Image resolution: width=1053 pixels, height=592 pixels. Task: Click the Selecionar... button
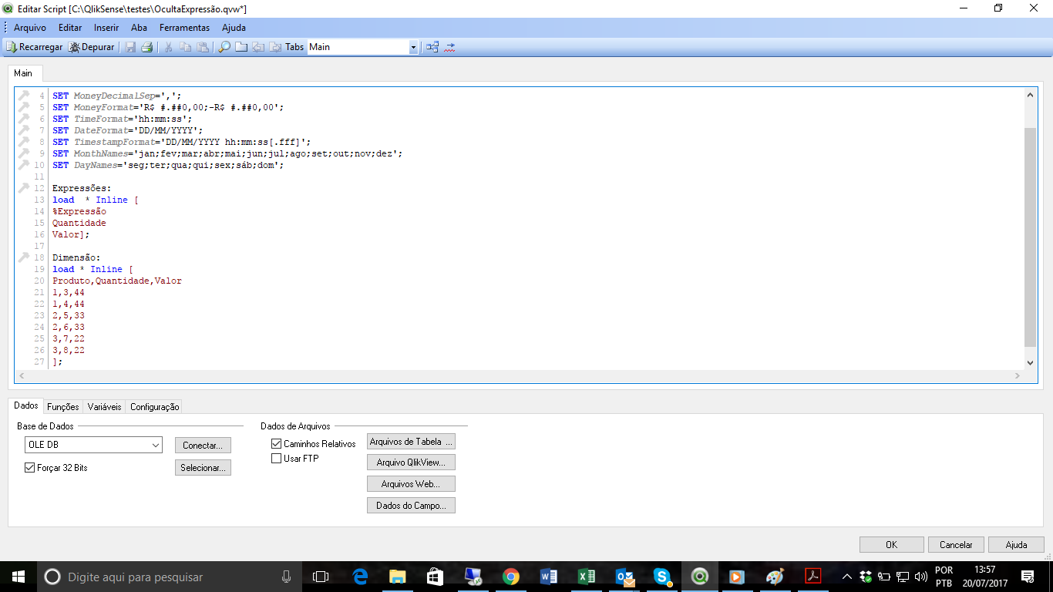(203, 468)
